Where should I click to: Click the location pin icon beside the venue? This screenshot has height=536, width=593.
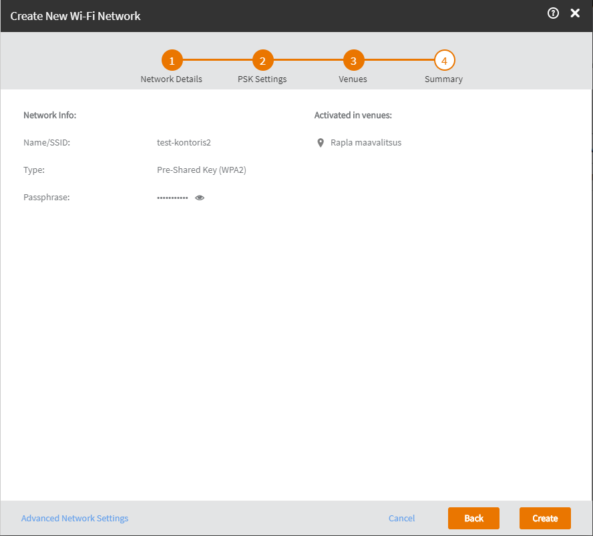click(x=321, y=143)
